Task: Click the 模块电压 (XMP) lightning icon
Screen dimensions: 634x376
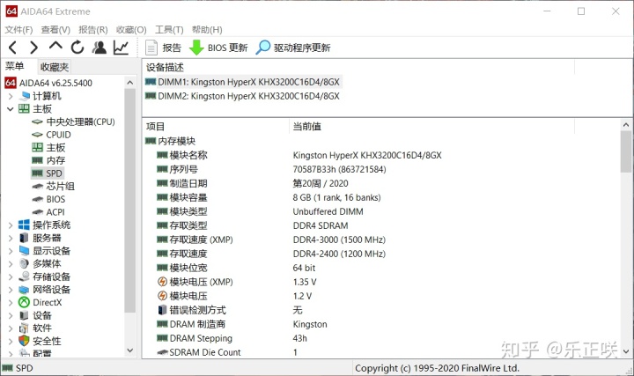Action: coord(162,282)
